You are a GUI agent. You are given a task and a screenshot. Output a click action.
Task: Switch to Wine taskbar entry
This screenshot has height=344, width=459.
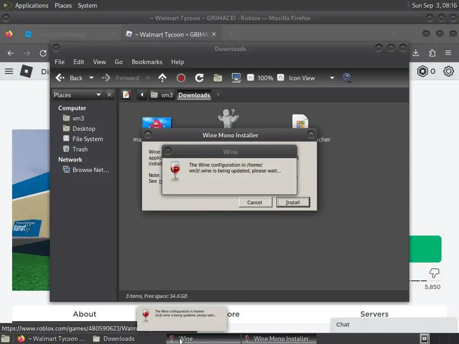[204, 339]
